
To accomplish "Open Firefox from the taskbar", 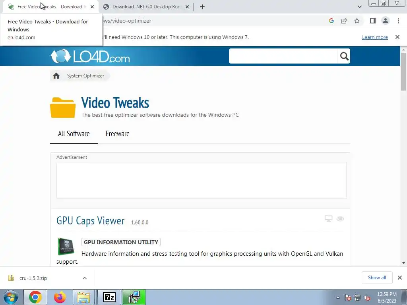I will click(60, 297).
